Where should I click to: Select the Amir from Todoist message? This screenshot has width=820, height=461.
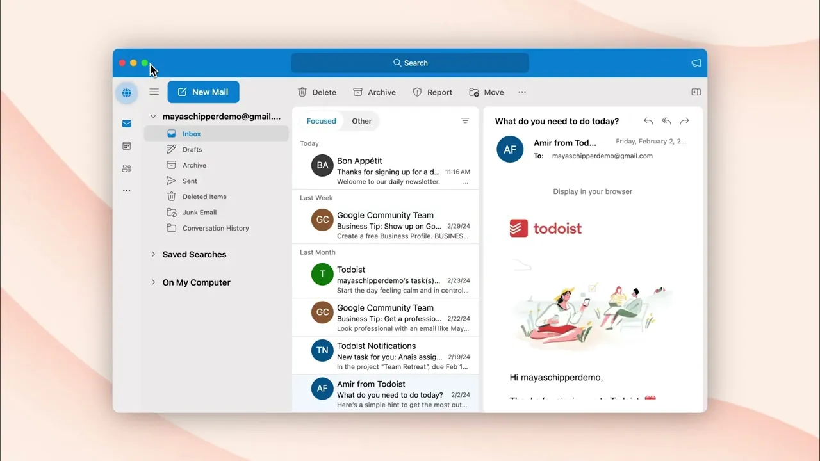coord(386,393)
